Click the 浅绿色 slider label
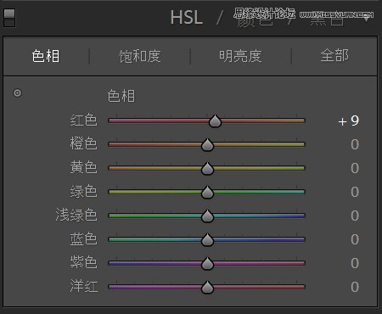This screenshot has height=314, width=382. coord(76,215)
